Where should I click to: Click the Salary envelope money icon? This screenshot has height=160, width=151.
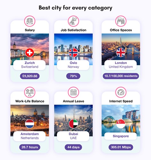30,21
